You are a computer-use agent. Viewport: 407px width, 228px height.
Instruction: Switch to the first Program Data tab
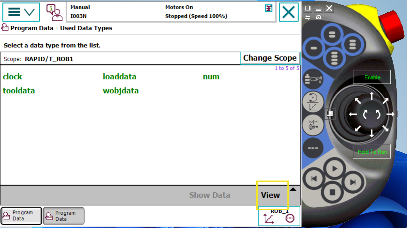pos(21,216)
